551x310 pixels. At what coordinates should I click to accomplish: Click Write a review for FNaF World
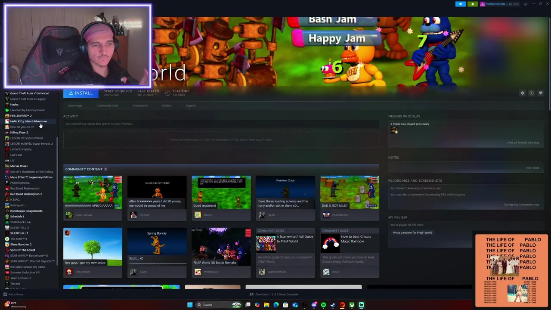pyautogui.click(x=412, y=232)
